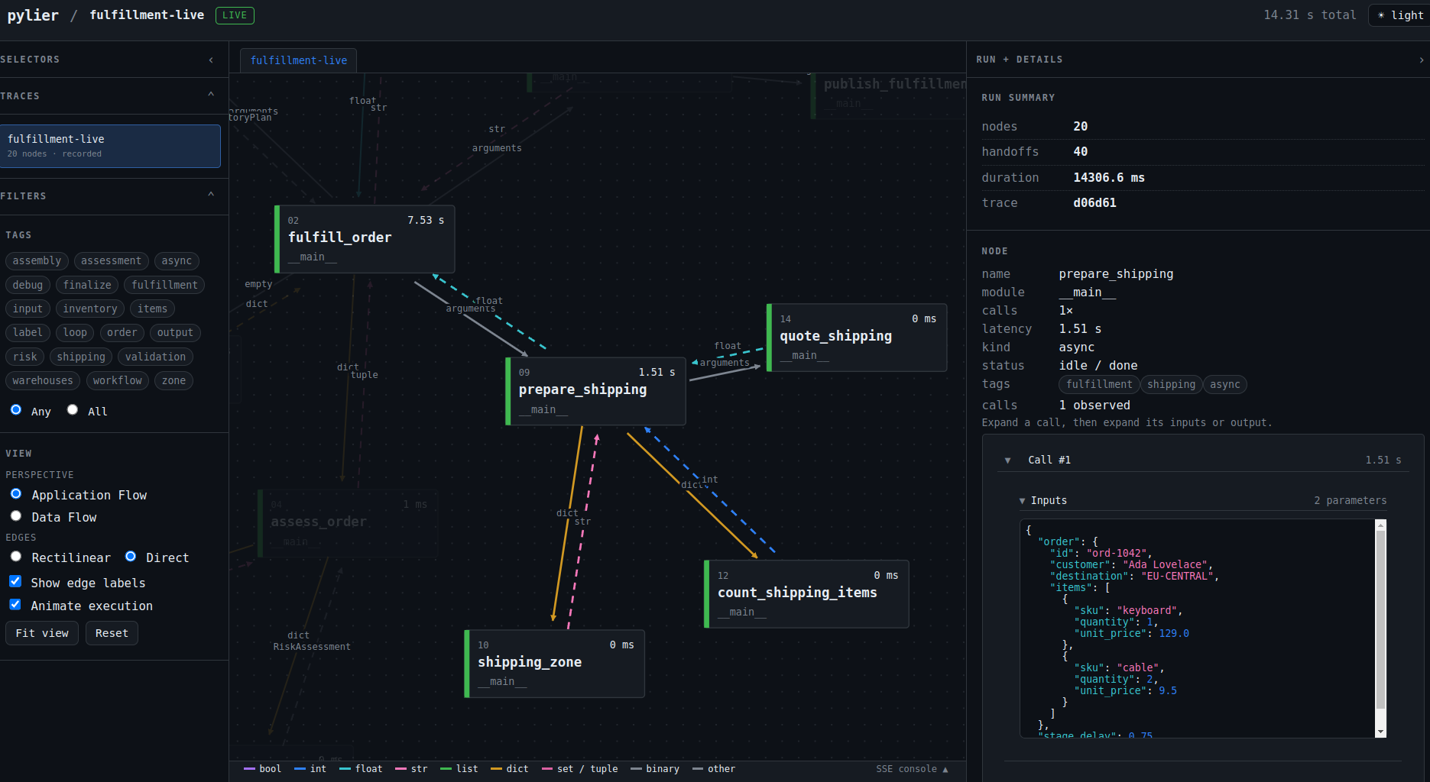Screen dimensions: 1430x782
Task: Click the fulfillment tag in node details
Action: (x=1099, y=385)
